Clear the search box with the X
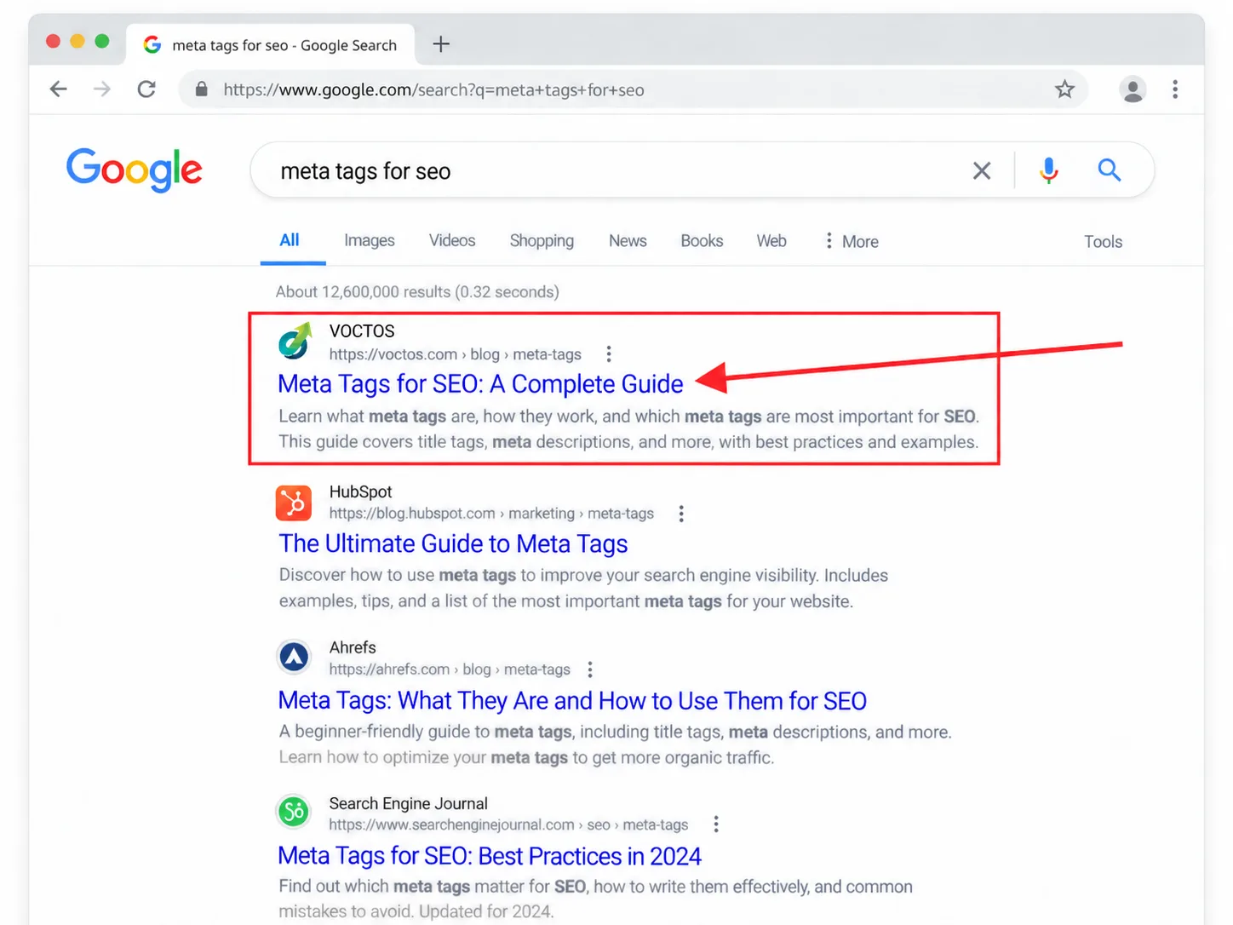Viewport: 1233px width, 925px height. 982,170
